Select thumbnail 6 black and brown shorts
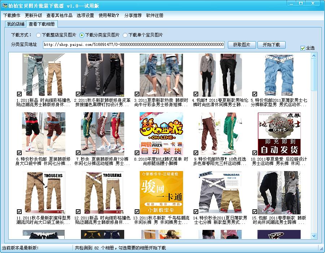This screenshot has width=325, height=253. (44, 134)
